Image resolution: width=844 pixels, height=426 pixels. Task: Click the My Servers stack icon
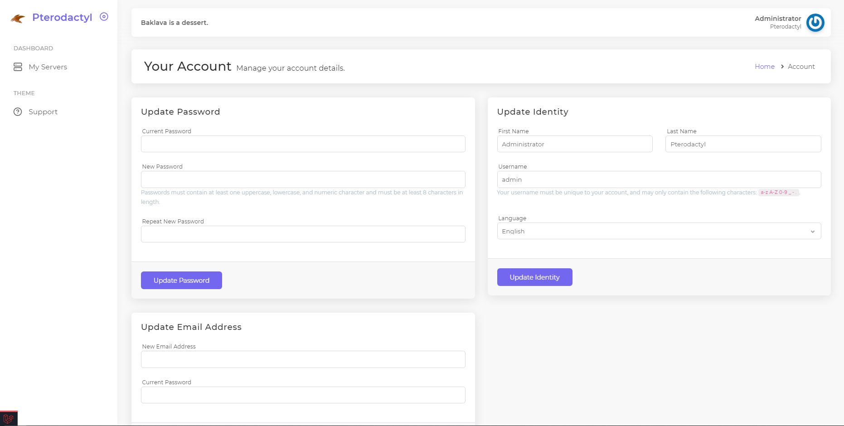tap(18, 67)
